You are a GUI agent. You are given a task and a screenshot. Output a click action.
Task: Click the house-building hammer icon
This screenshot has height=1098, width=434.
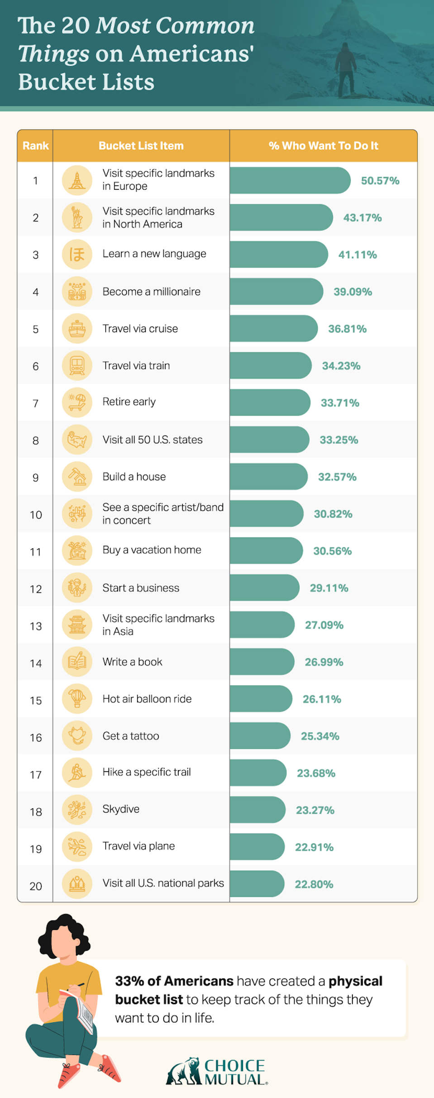pyautogui.click(x=77, y=477)
